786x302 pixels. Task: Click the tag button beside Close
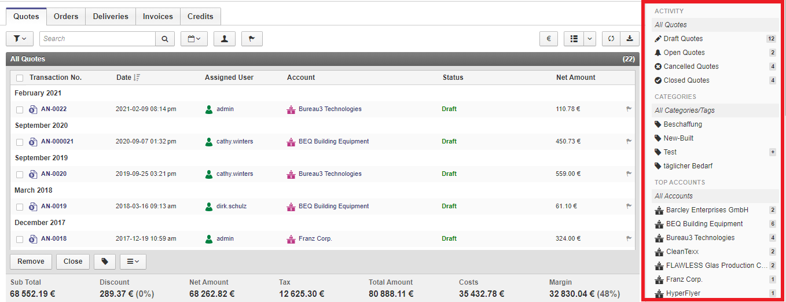click(105, 262)
